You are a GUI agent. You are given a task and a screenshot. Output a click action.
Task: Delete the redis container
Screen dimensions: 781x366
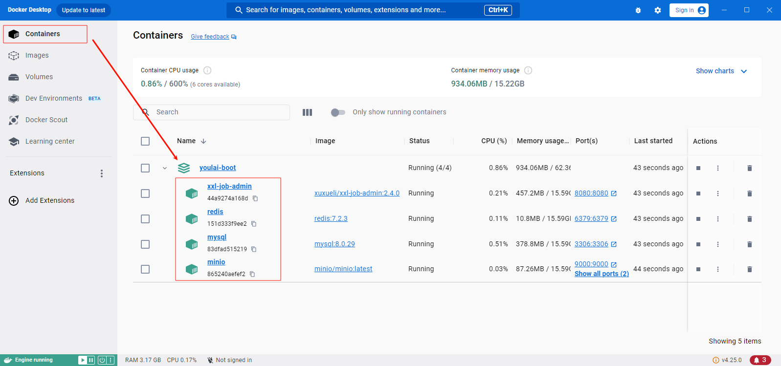[x=749, y=219]
